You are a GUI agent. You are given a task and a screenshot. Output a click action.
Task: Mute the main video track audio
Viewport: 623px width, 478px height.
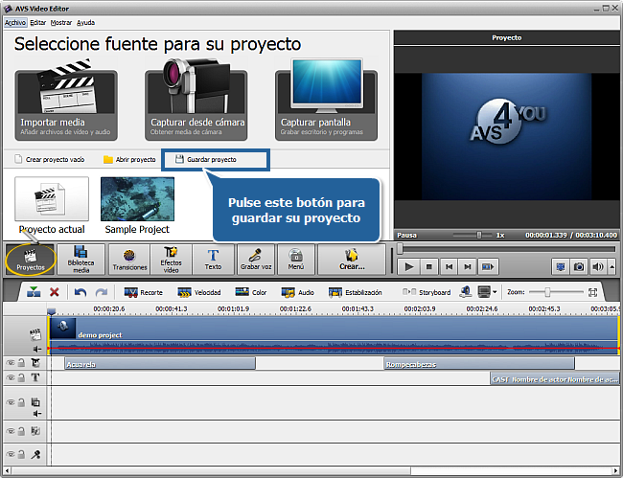(x=37, y=349)
